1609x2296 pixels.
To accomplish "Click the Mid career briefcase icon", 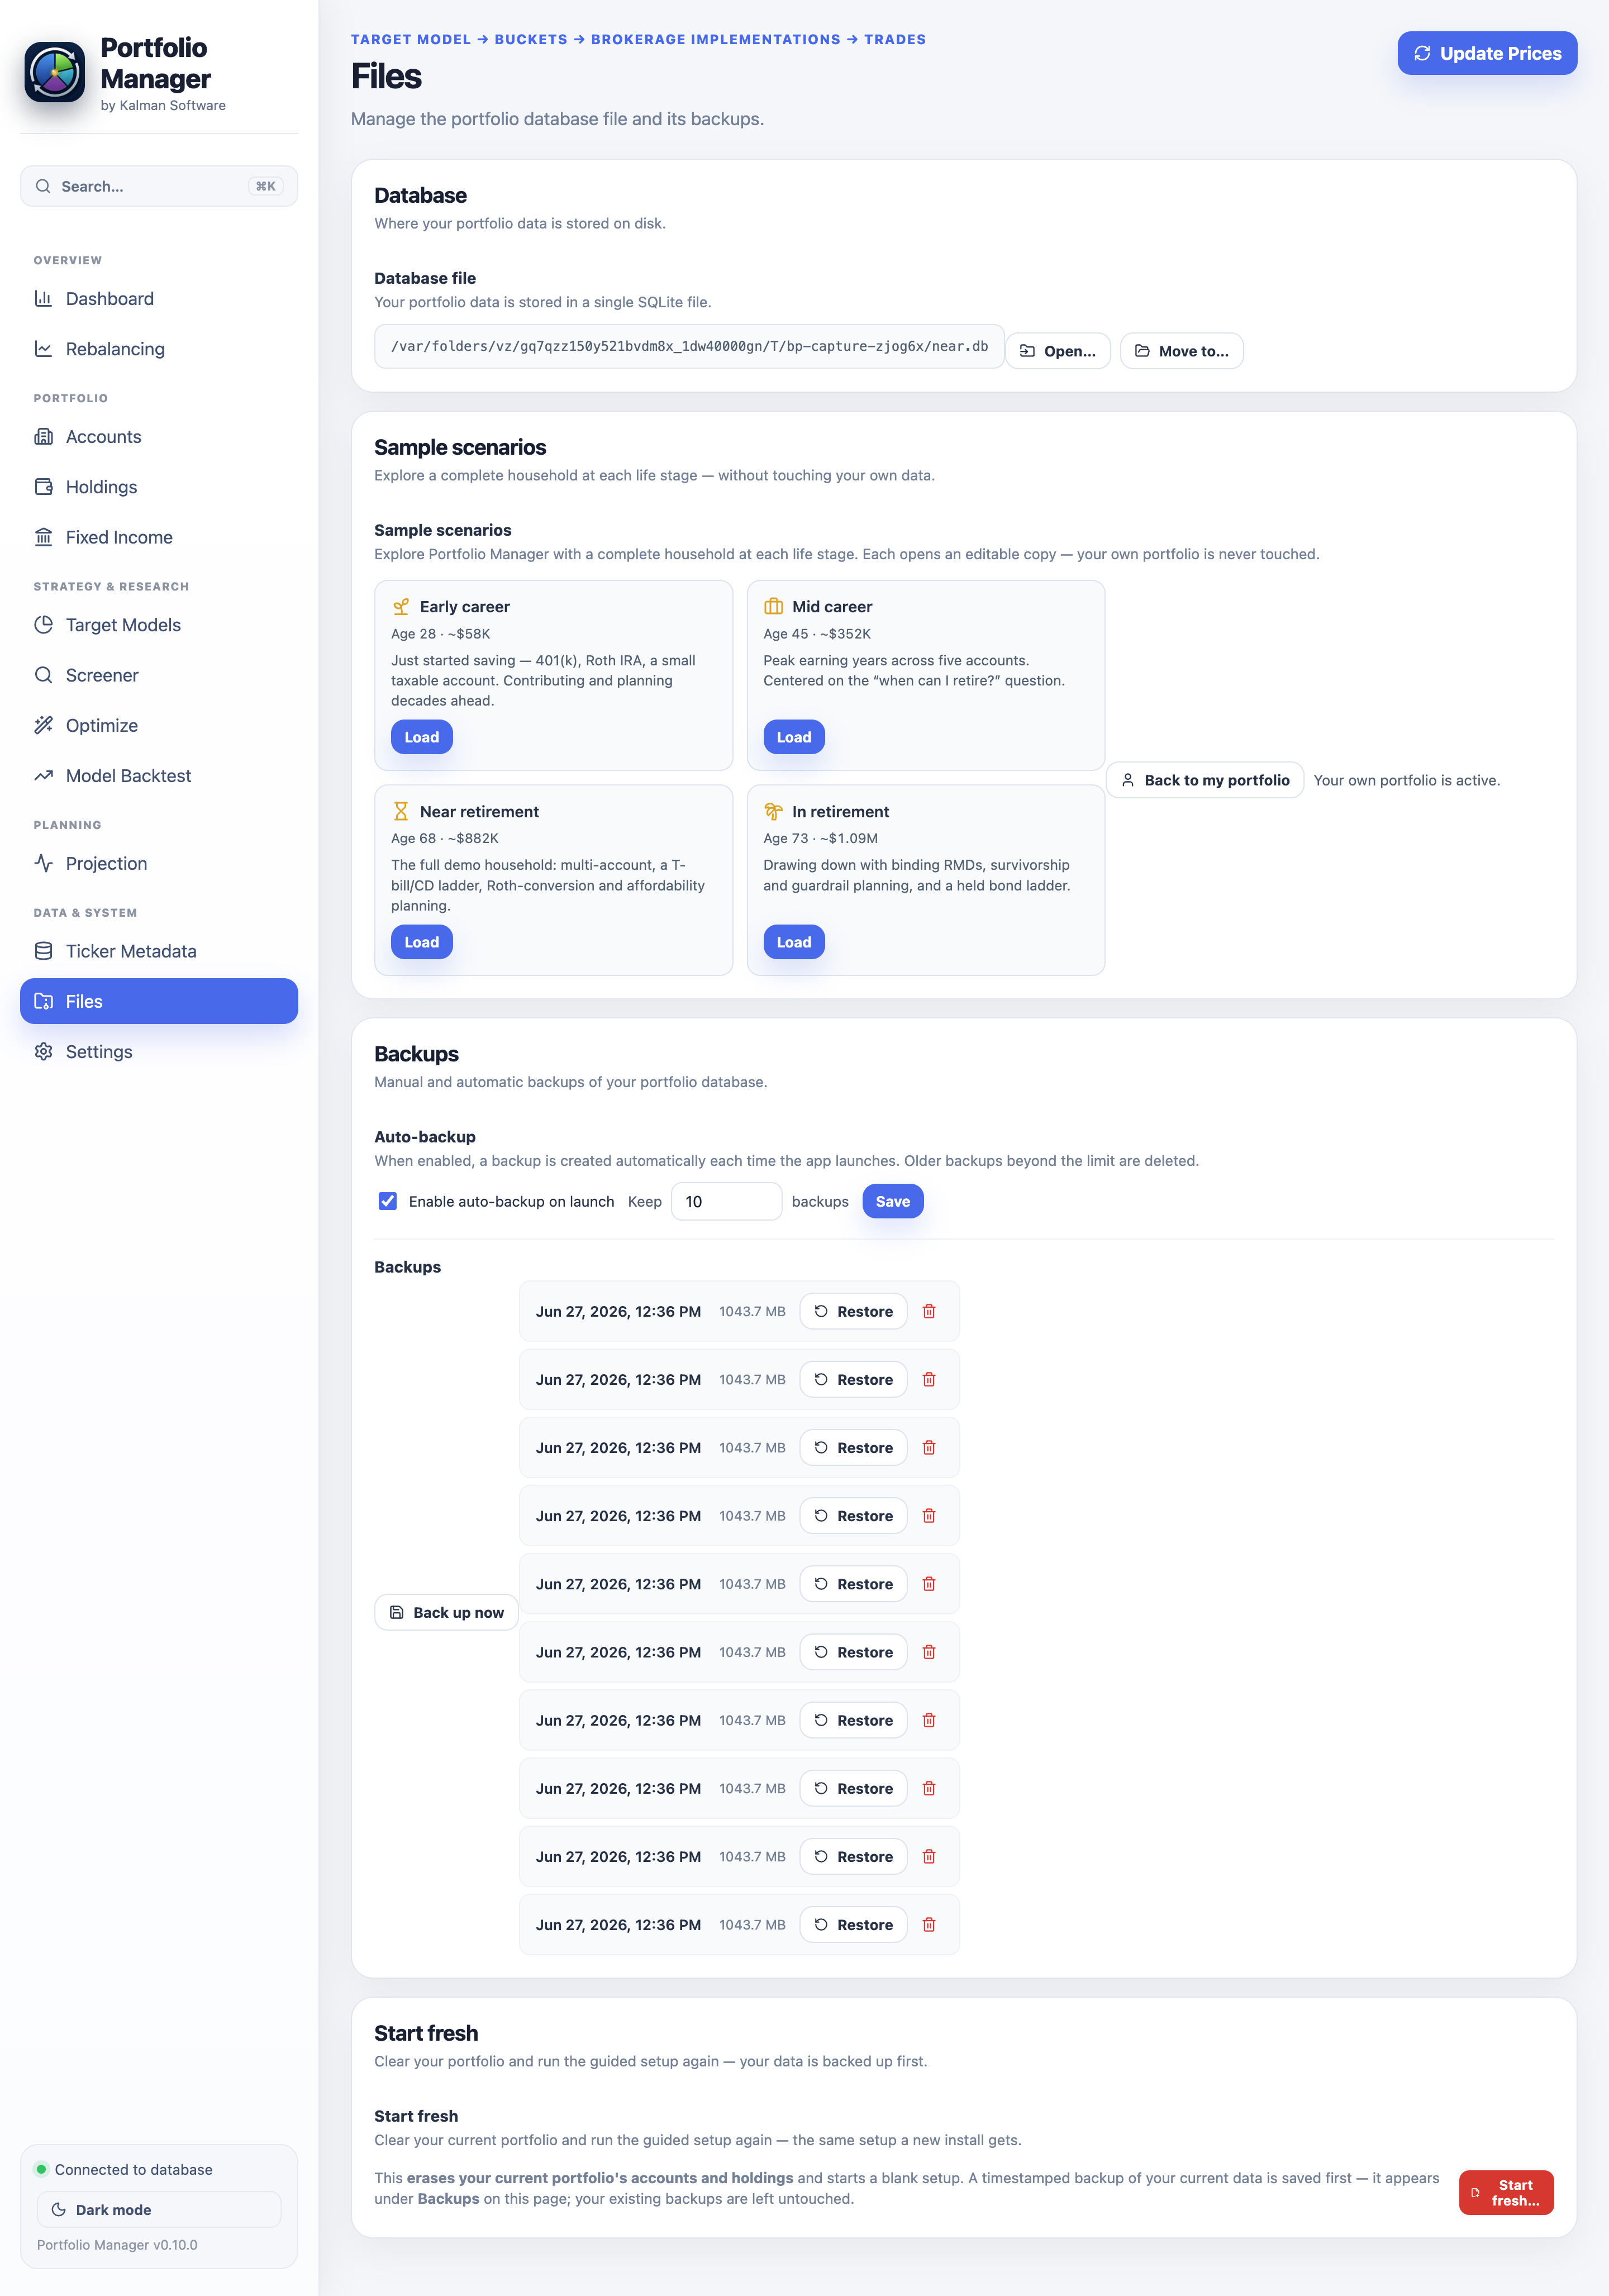I will click(x=773, y=606).
